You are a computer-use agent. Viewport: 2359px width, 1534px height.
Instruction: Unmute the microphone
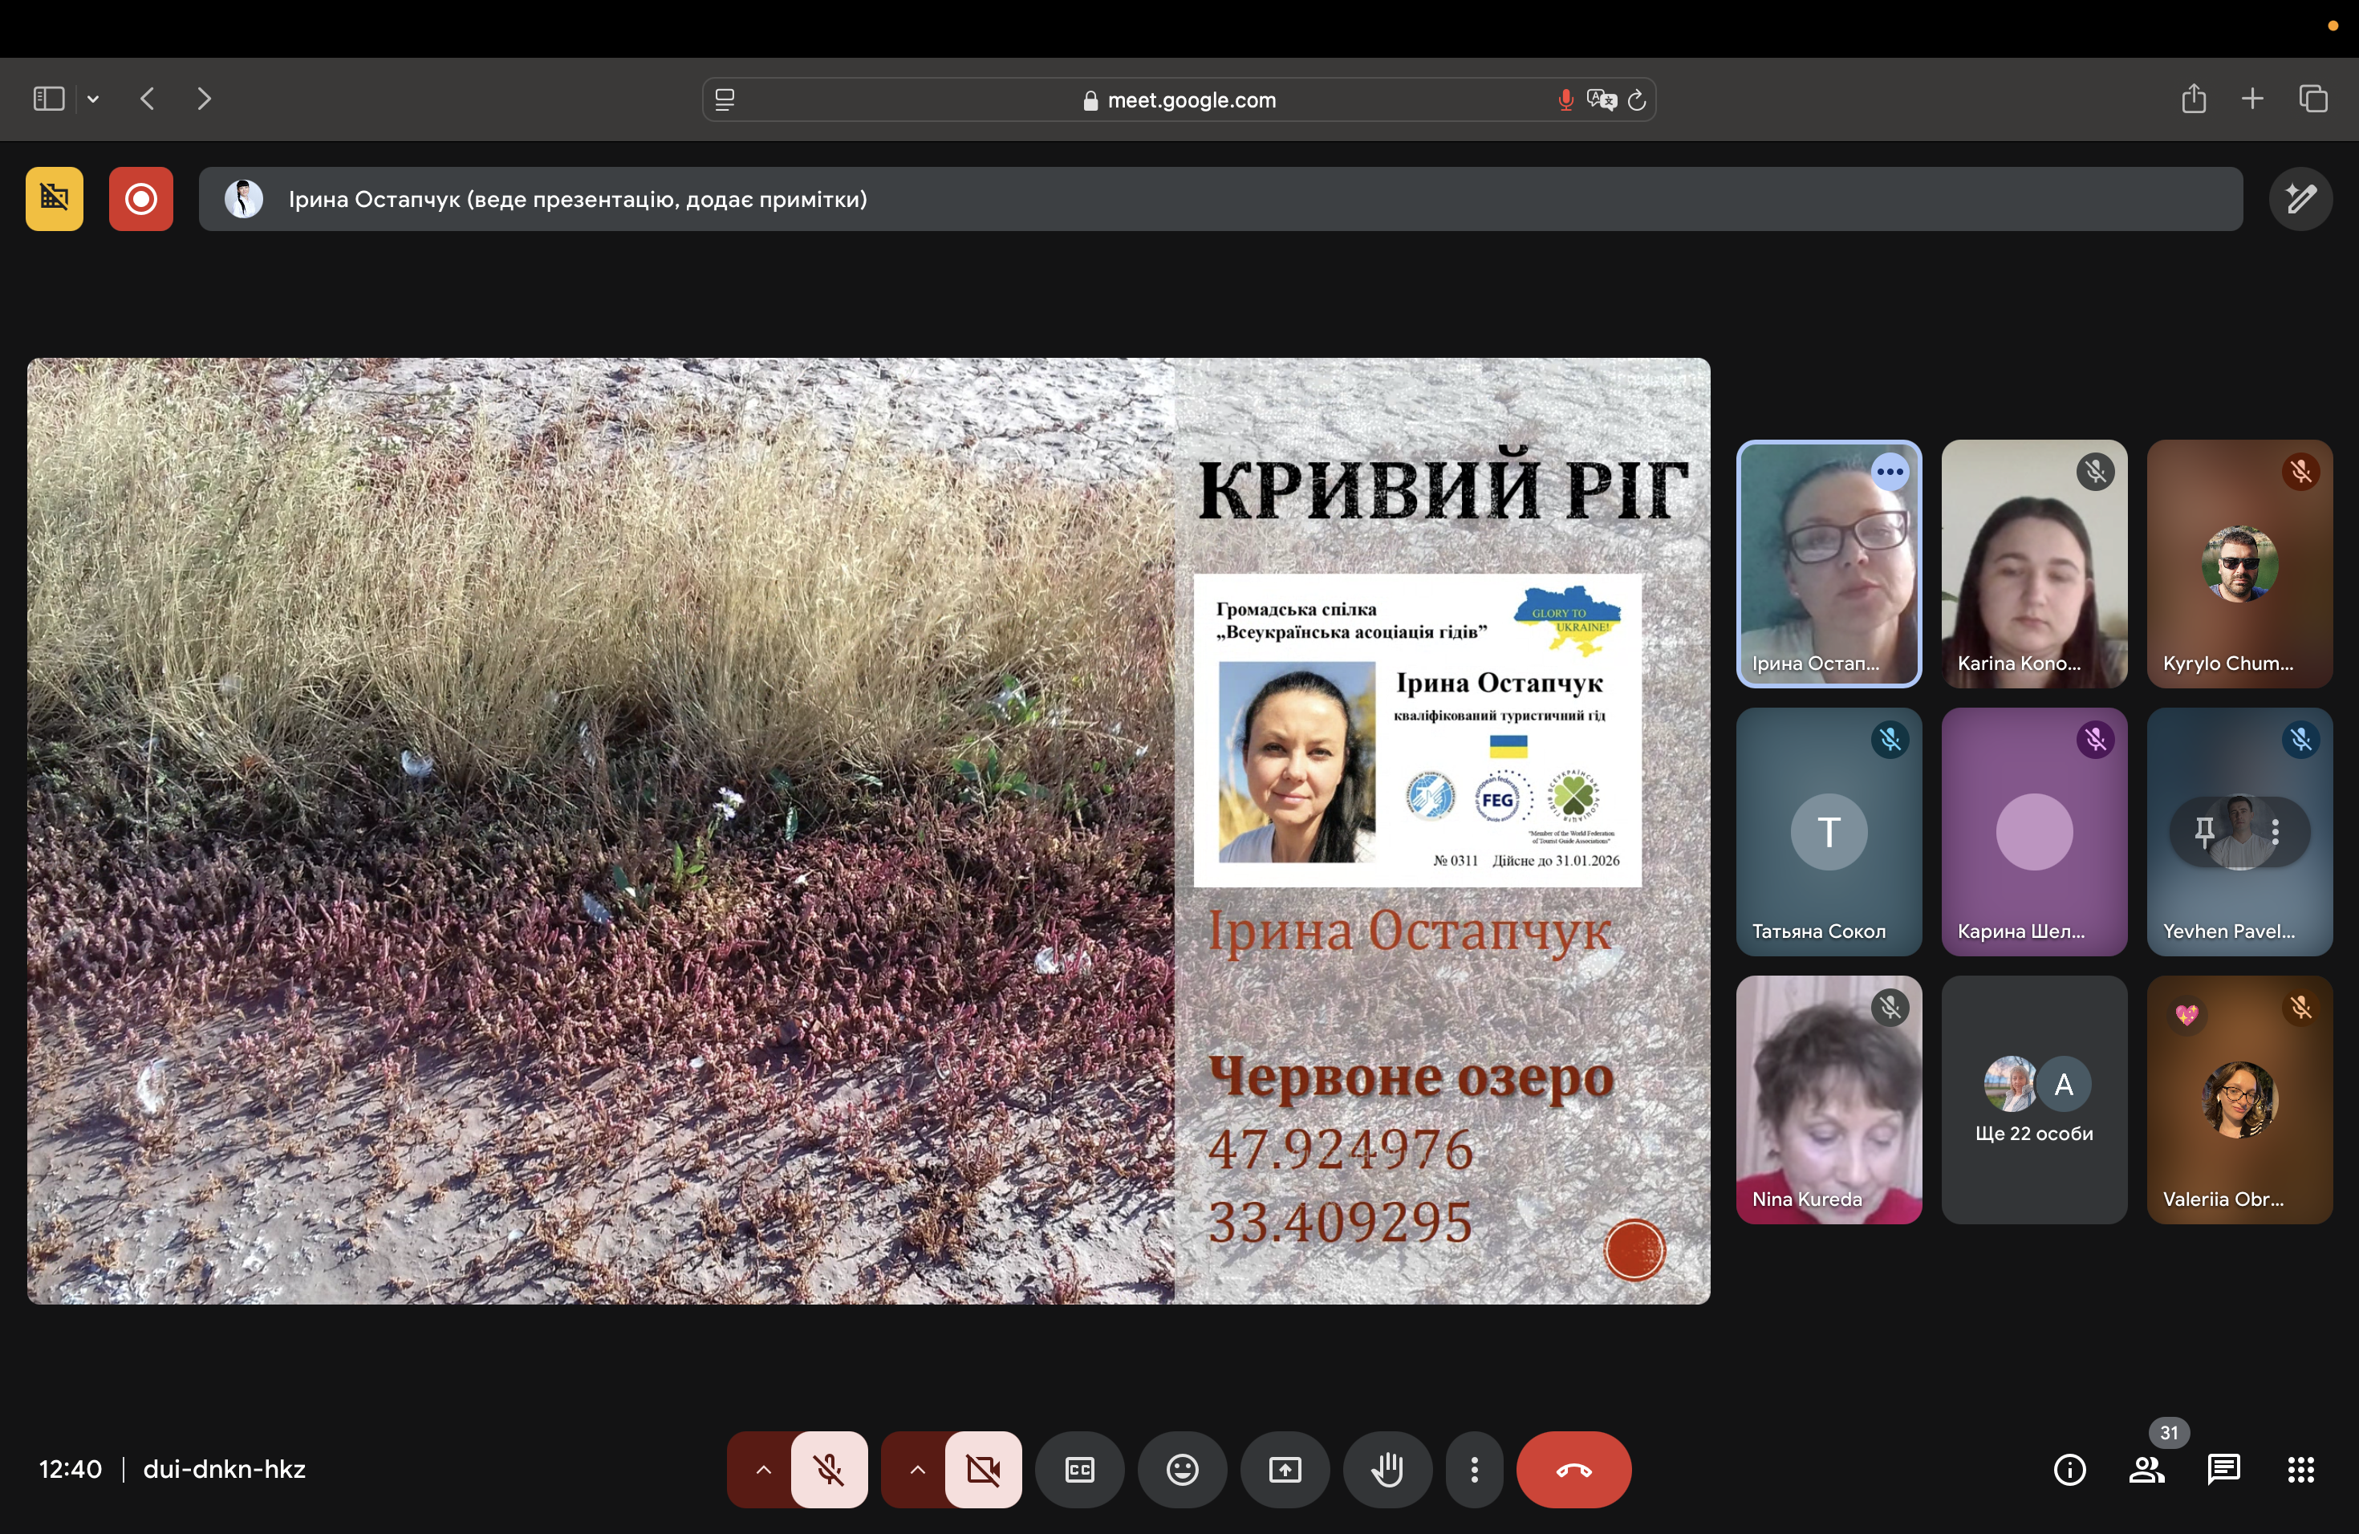coord(830,1470)
